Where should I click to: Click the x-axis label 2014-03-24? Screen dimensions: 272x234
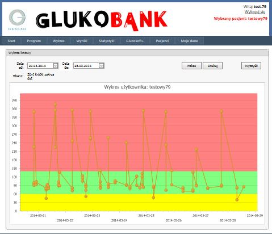(x=119, y=220)
